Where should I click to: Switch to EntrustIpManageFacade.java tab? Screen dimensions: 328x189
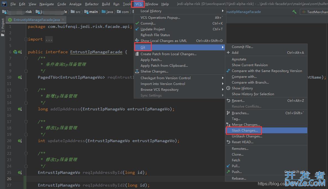tap(36, 20)
